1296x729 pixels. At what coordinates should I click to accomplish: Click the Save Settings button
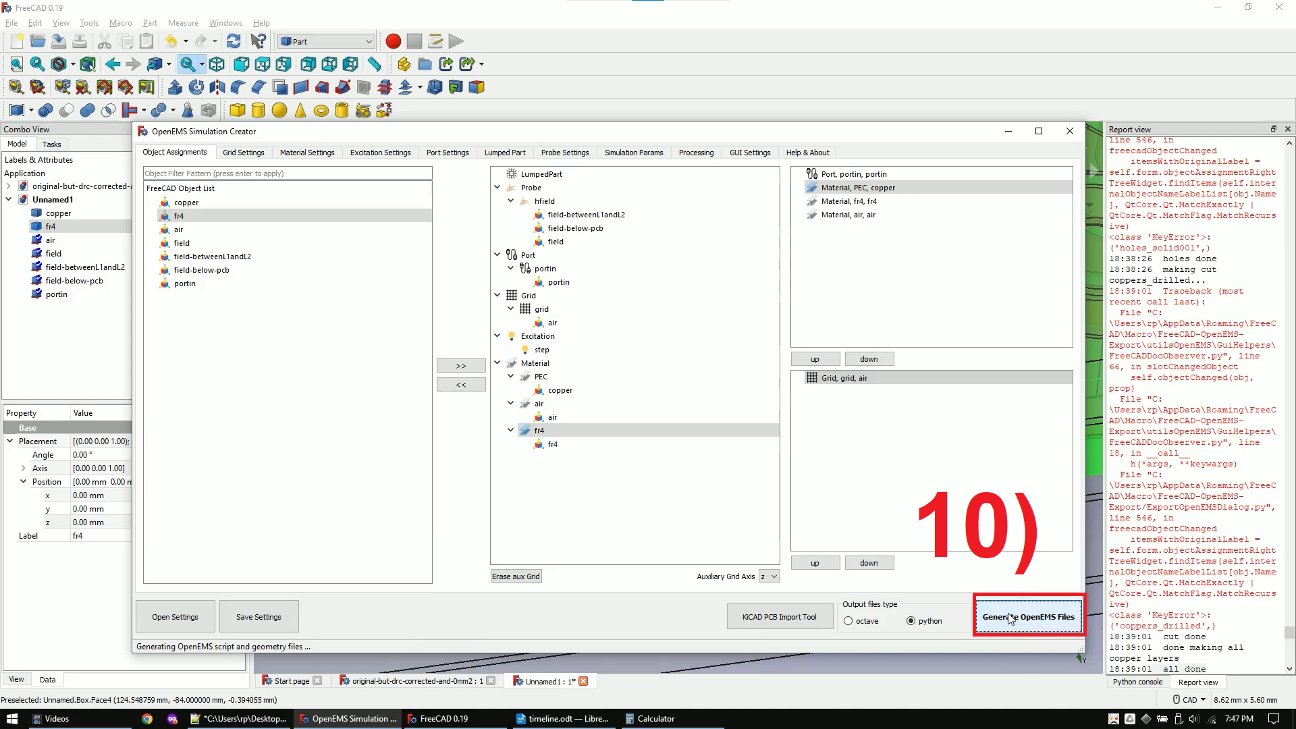259,617
